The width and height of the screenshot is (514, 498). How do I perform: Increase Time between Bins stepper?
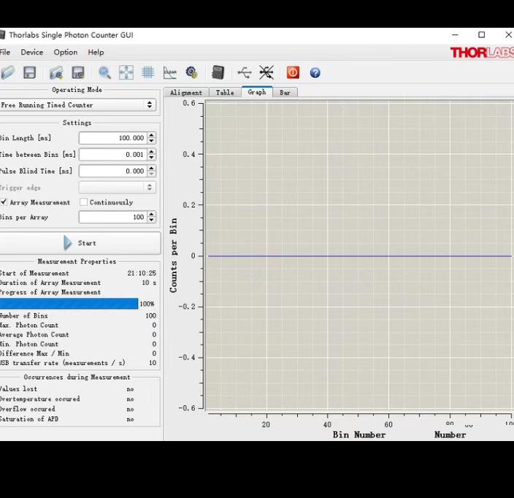tap(151, 151)
